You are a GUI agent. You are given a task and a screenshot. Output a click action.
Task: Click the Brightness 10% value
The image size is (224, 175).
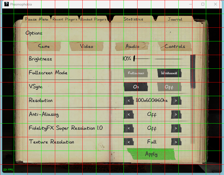127,58
